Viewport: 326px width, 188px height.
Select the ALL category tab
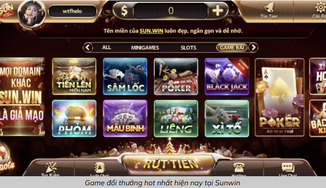(106, 47)
